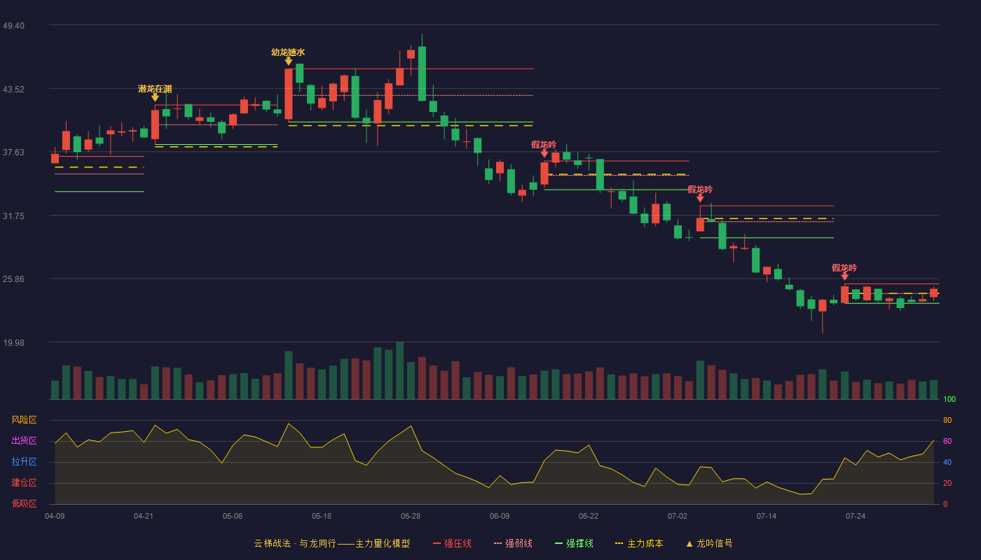Click the 100 indicator scale value
This screenshot has height=560, width=981.
click(949, 400)
